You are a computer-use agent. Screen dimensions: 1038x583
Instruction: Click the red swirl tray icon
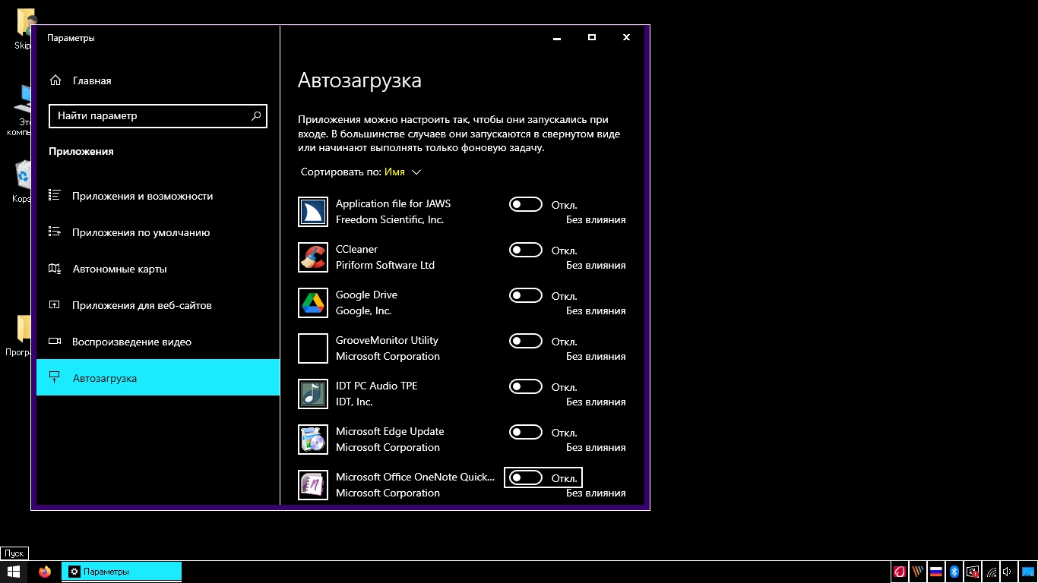tap(900, 572)
